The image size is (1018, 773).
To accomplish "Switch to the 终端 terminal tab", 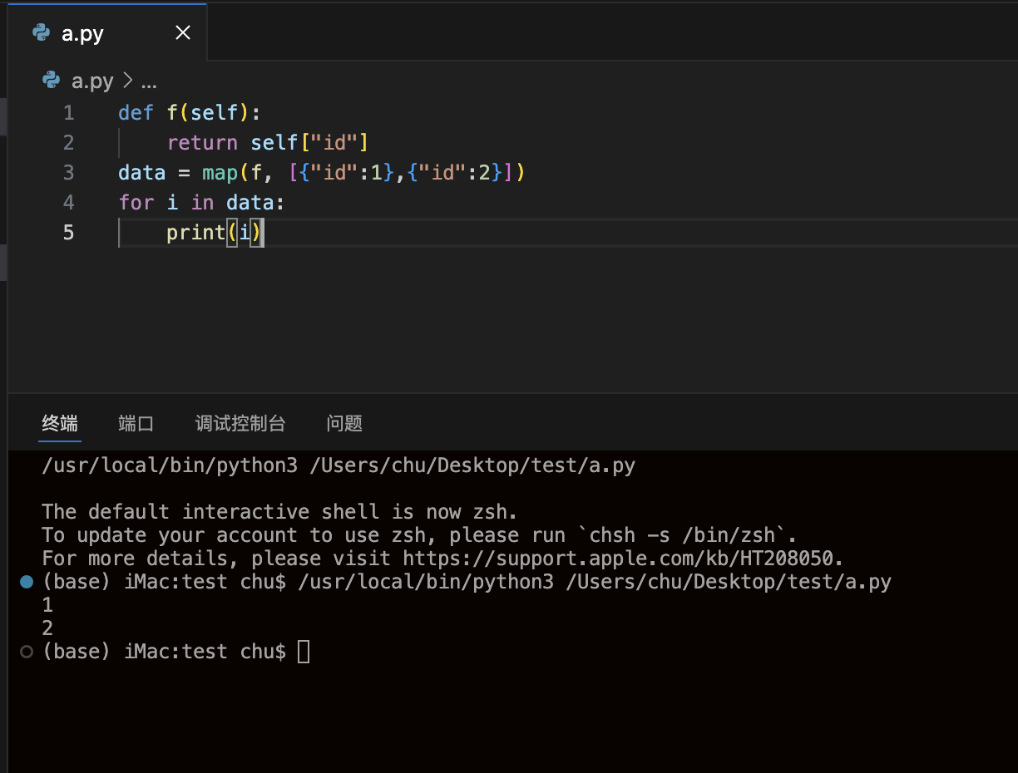I will coord(59,423).
